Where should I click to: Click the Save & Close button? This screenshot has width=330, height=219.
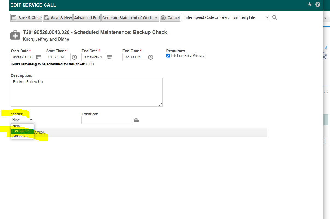(x=27, y=18)
